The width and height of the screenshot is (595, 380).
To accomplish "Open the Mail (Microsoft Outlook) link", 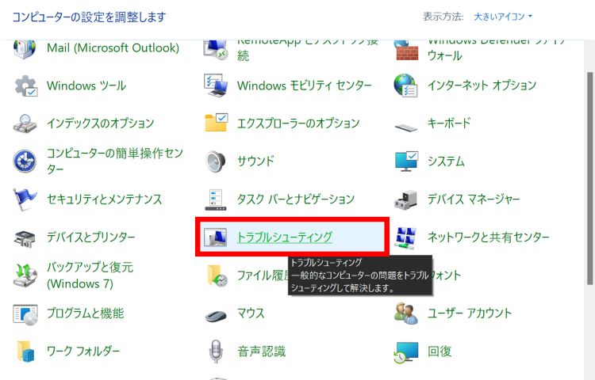I will coord(113,48).
